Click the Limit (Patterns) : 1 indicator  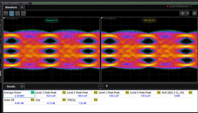pyautogui.click(x=179, y=6)
